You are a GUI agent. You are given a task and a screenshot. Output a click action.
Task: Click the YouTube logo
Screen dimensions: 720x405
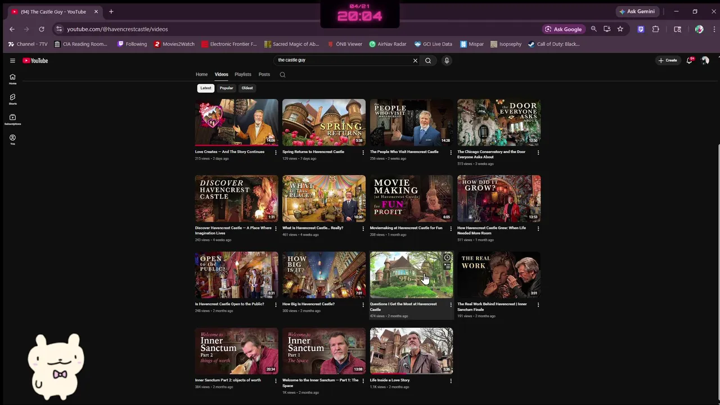pyautogui.click(x=35, y=61)
